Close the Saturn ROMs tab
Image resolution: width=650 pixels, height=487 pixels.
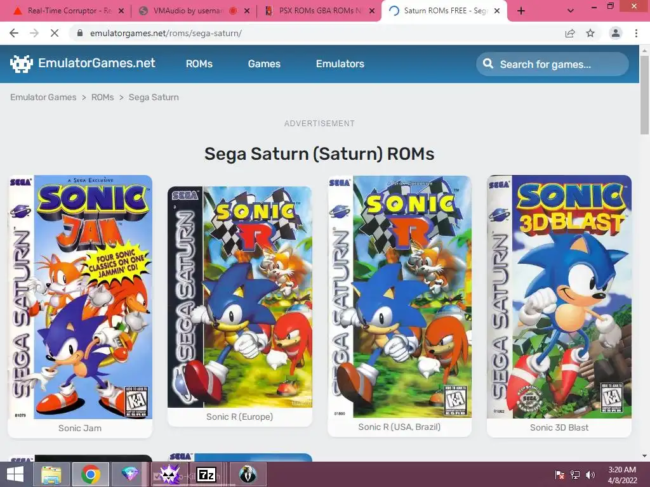[497, 11]
